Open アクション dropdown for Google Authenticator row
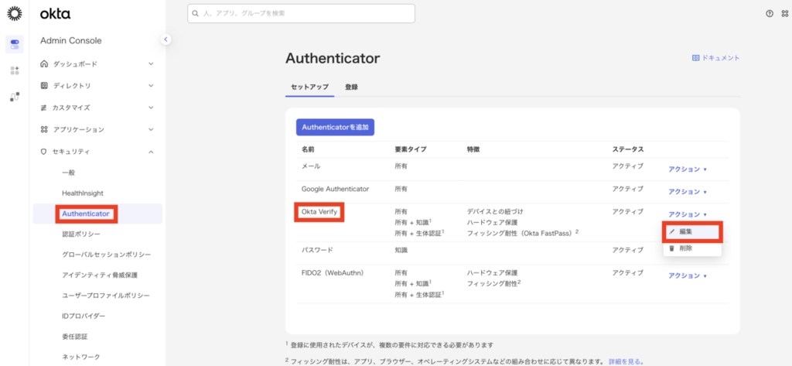 pyautogui.click(x=688, y=192)
